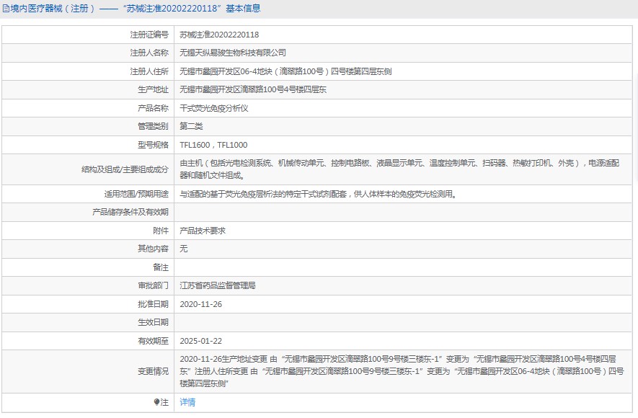Select the 注册人住所 address value
The image size is (638, 418).
285,71
